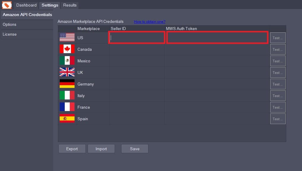Focus the Germany Seller ID field

137,84
